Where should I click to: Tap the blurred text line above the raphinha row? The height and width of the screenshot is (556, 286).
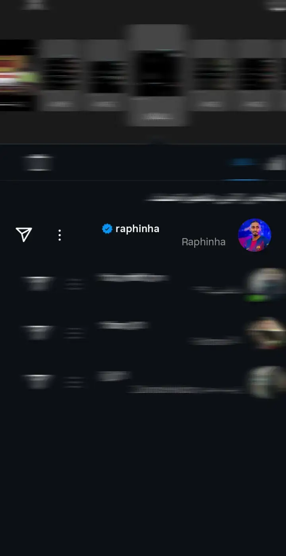[x=216, y=198]
